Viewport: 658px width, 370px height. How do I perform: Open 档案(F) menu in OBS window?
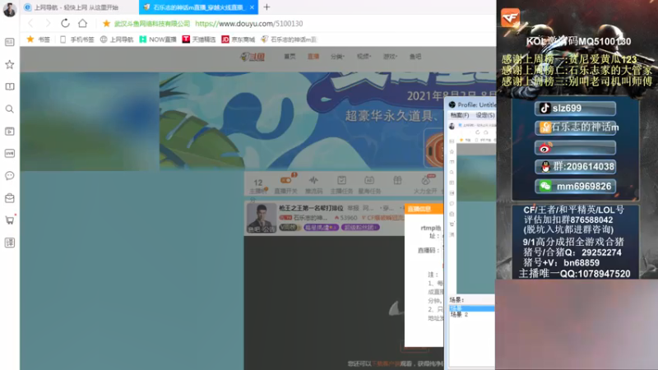pos(460,115)
